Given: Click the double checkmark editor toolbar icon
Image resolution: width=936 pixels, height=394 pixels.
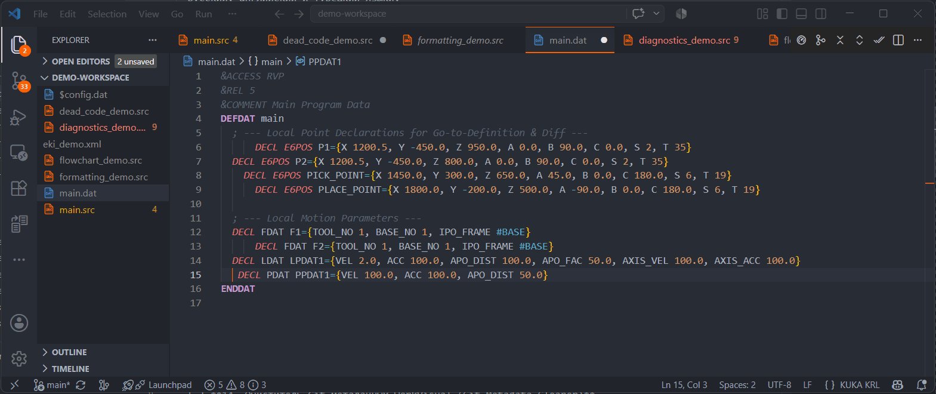Looking at the screenshot, I should [879, 40].
